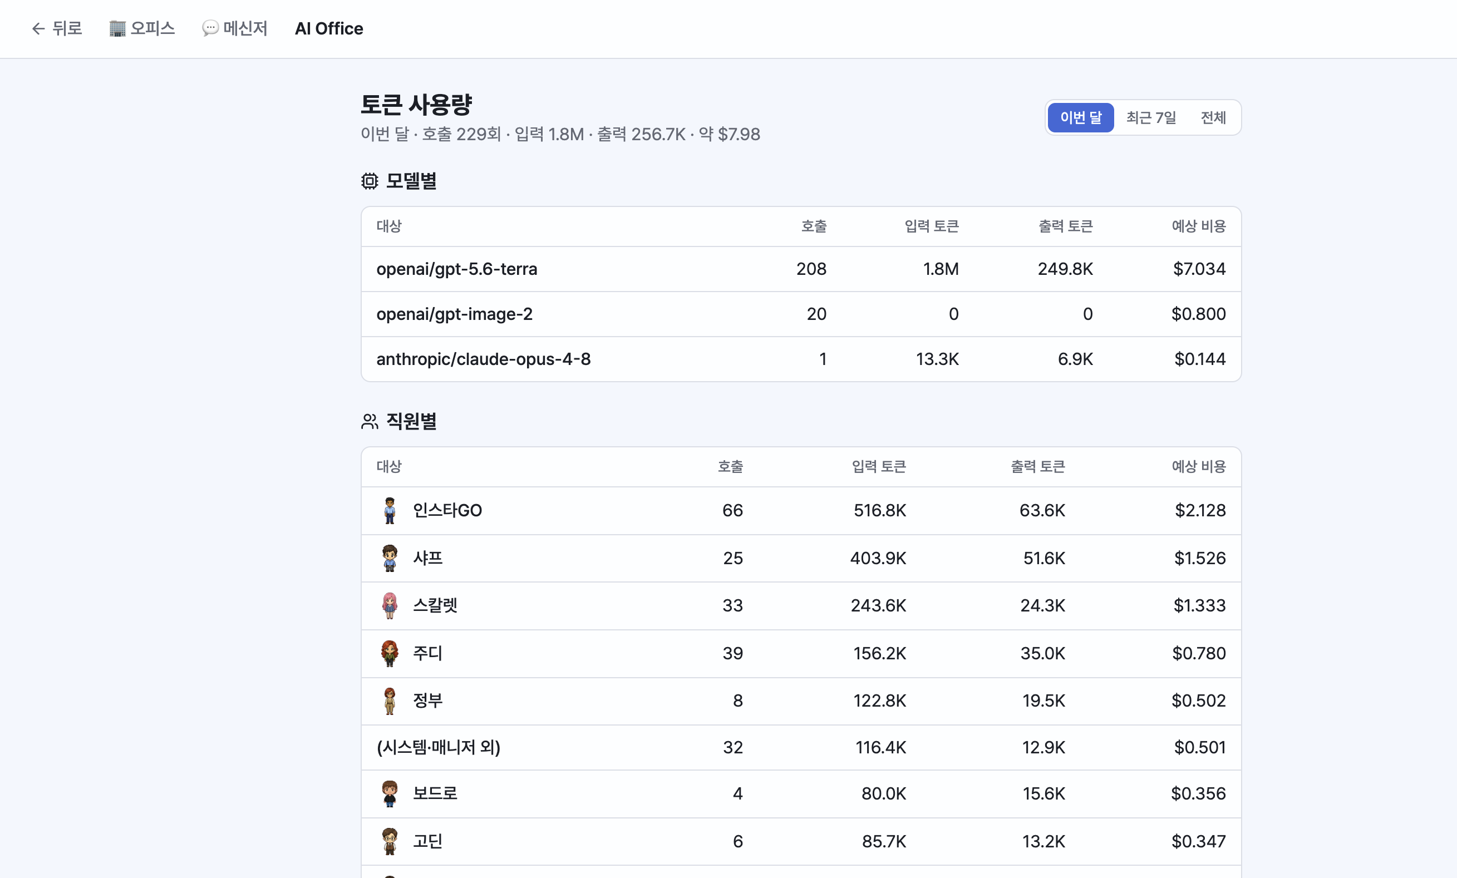The height and width of the screenshot is (878, 1457).
Task: Click the 85.7K input tokens value
Action: (x=884, y=841)
